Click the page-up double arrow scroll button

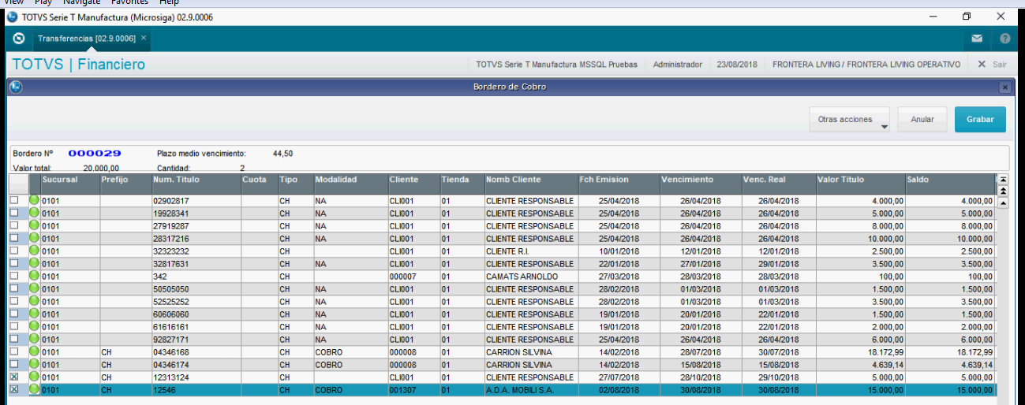pos(1003,191)
